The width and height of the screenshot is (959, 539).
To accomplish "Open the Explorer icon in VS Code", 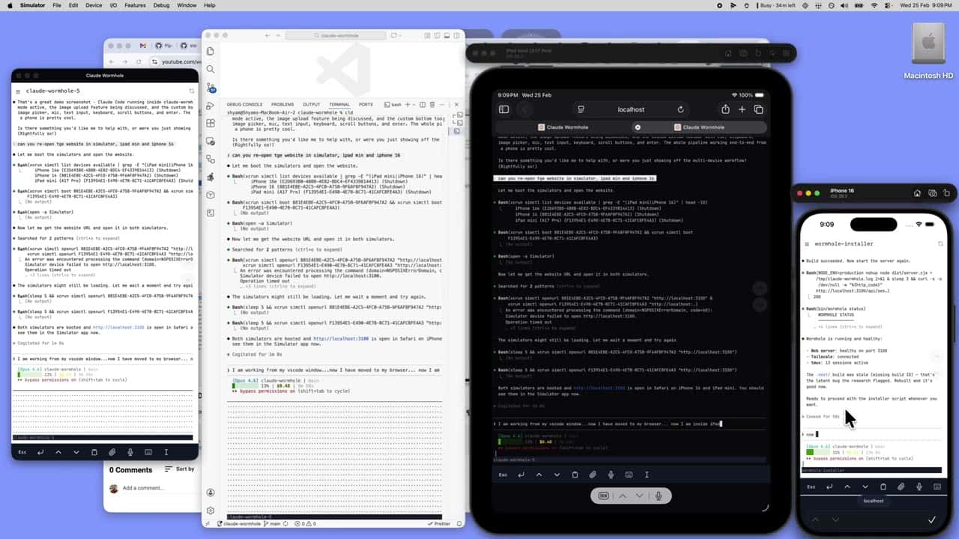I will 211,51.
